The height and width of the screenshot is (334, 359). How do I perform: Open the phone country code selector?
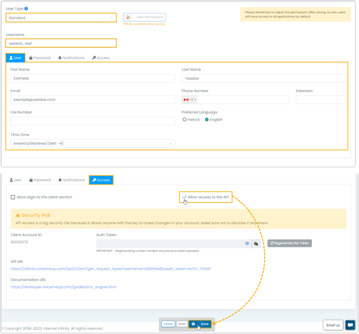[190, 100]
